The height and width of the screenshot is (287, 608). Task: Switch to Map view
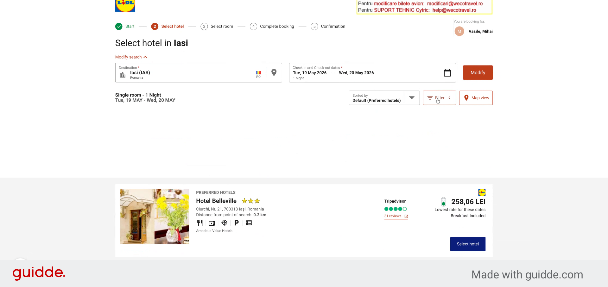point(476,98)
